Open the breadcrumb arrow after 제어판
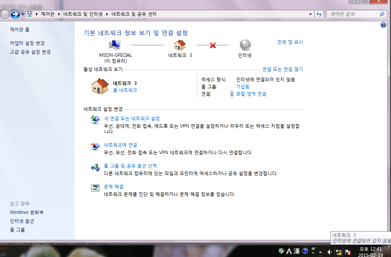The height and width of the screenshot is (257, 391). (x=59, y=14)
